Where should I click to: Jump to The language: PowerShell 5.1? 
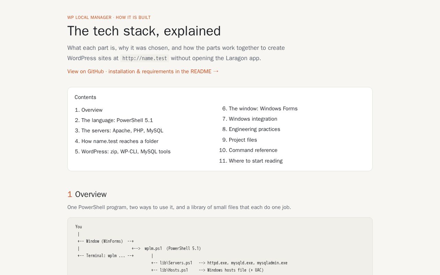point(117,120)
